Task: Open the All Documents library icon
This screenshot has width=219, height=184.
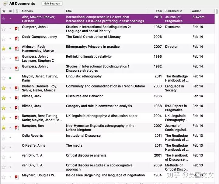Action: pyautogui.click(x=5, y=3)
